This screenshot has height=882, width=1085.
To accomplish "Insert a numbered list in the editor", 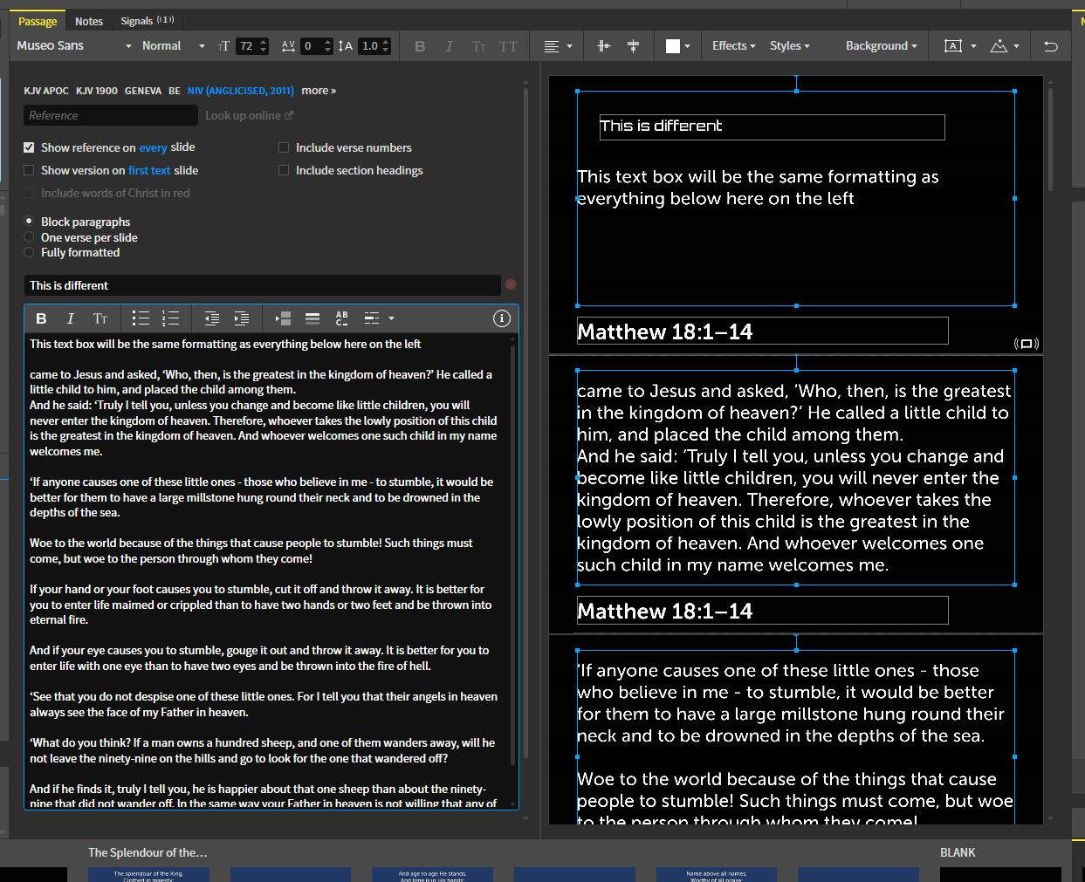I will click(x=170, y=318).
